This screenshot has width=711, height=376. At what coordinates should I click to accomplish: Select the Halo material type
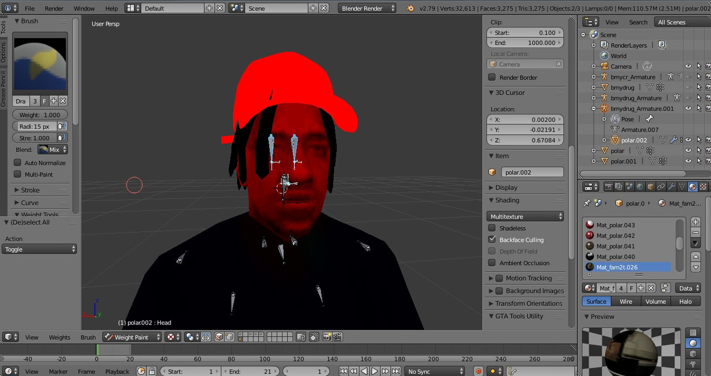685,302
